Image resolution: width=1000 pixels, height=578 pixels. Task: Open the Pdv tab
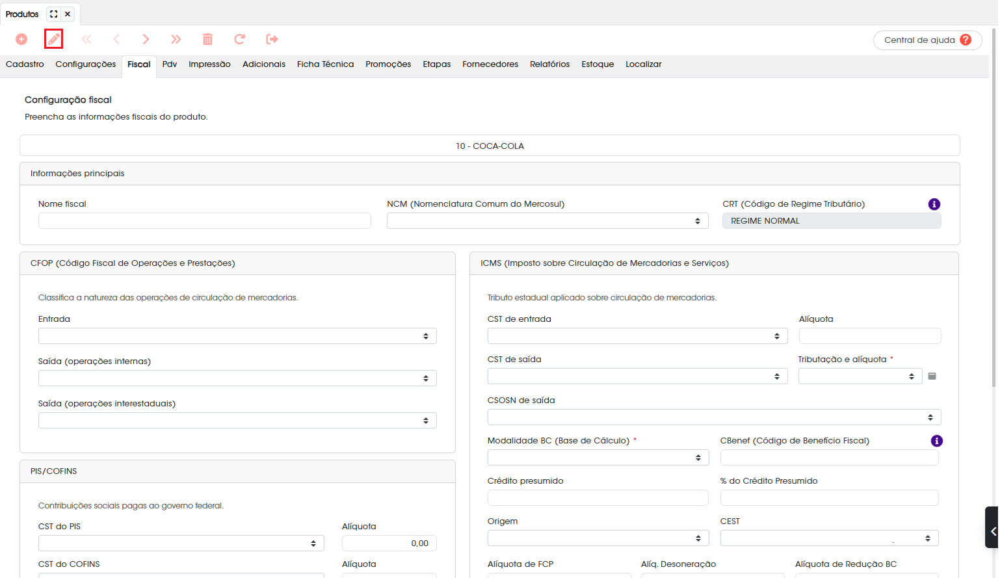point(170,64)
